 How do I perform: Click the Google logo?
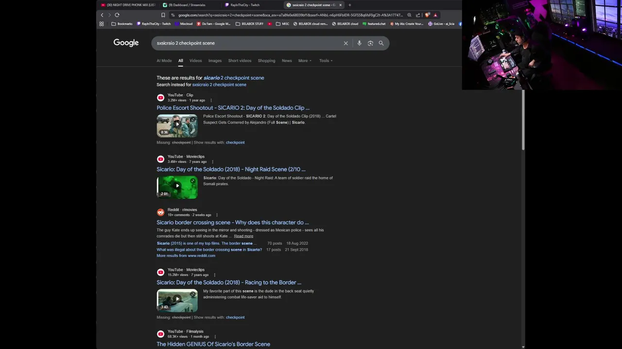(x=126, y=43)
